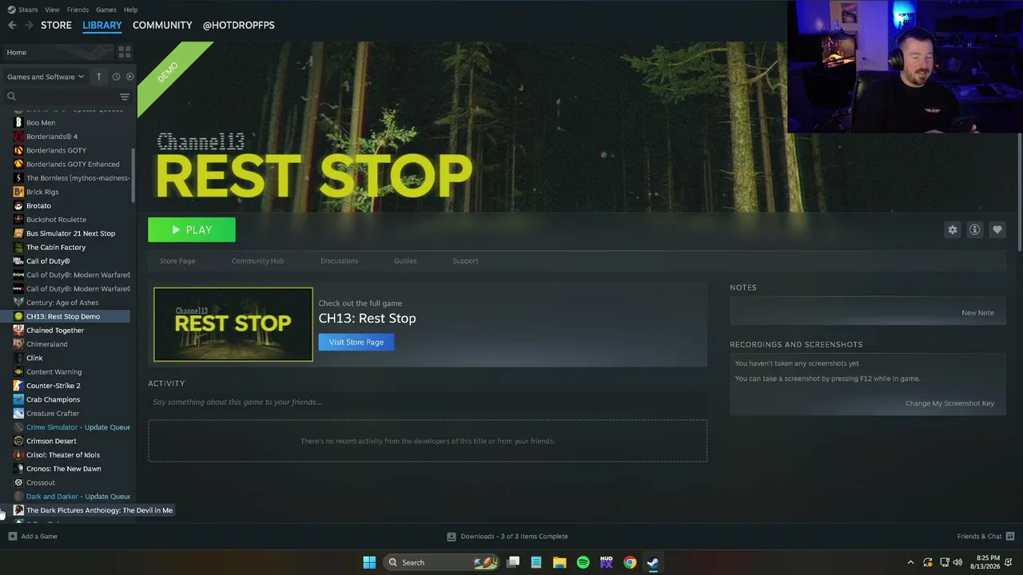This screenshot has width=1023, height=575.
Task: Select Content Warning in the library
Action: [54, 372]
